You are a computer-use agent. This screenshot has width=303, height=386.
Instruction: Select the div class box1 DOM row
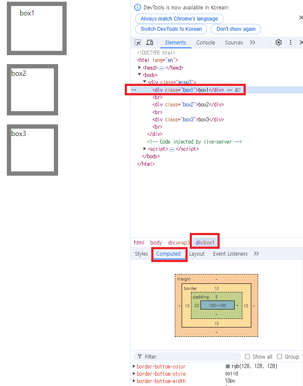pyautogui.click(x=217, y=90)
